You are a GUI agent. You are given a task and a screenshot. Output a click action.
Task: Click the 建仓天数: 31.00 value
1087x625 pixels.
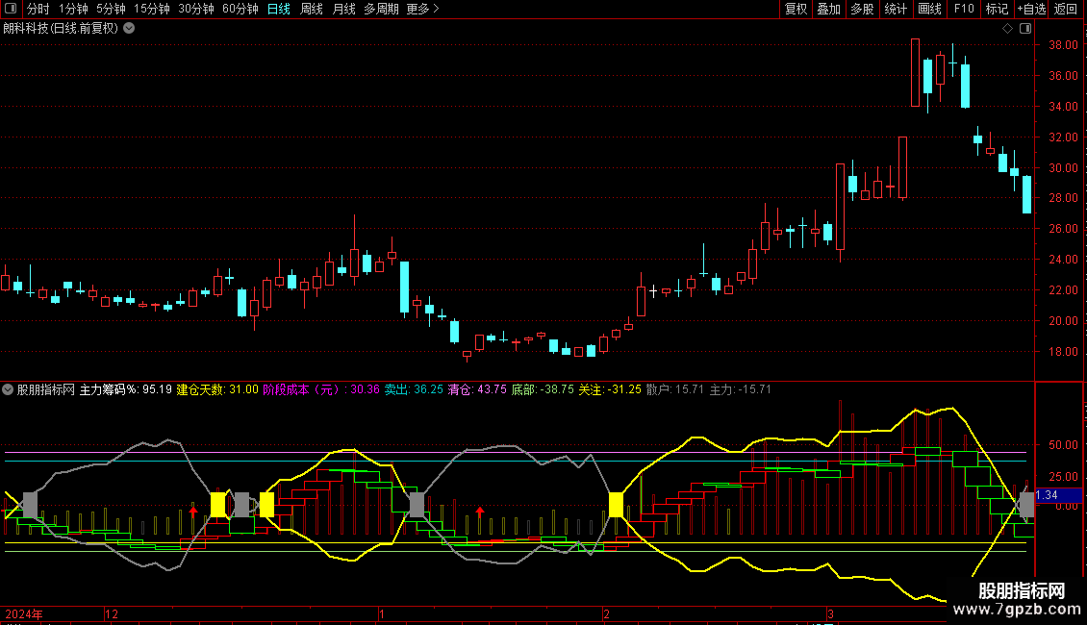pos(217,389)
